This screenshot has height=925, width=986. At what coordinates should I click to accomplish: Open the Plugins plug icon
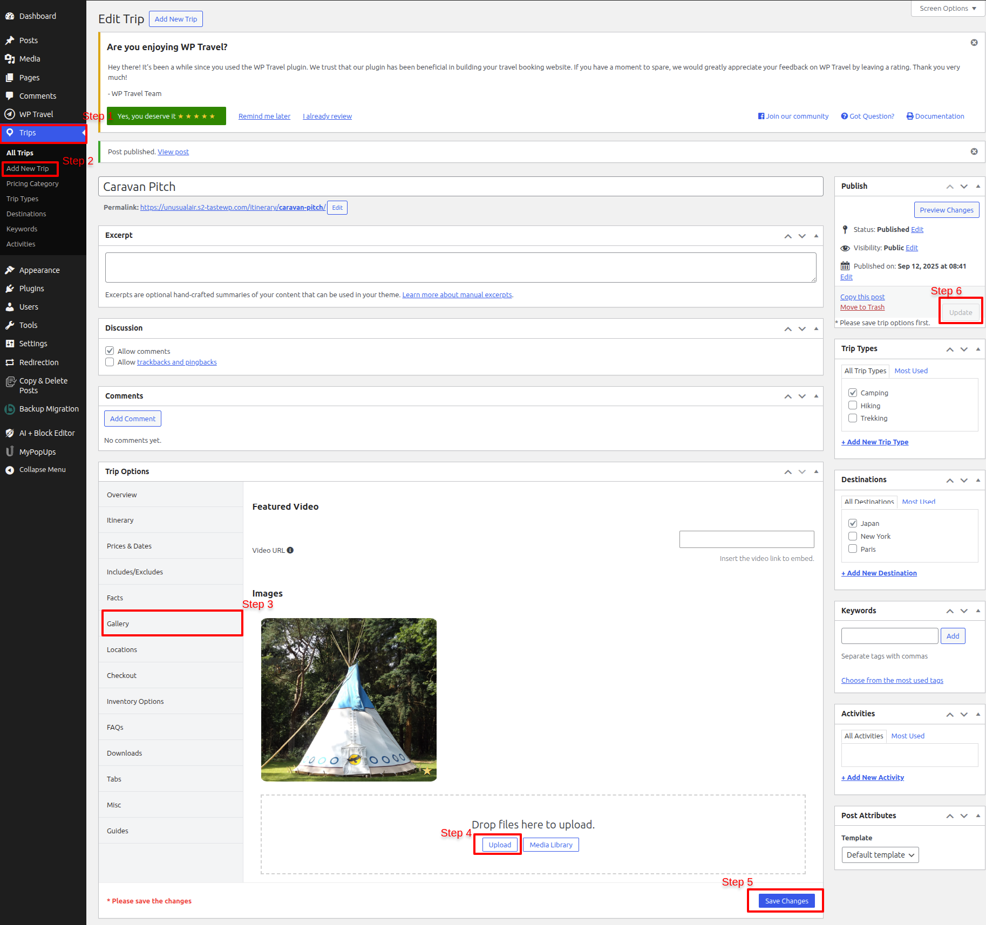(x=10, y=289)
